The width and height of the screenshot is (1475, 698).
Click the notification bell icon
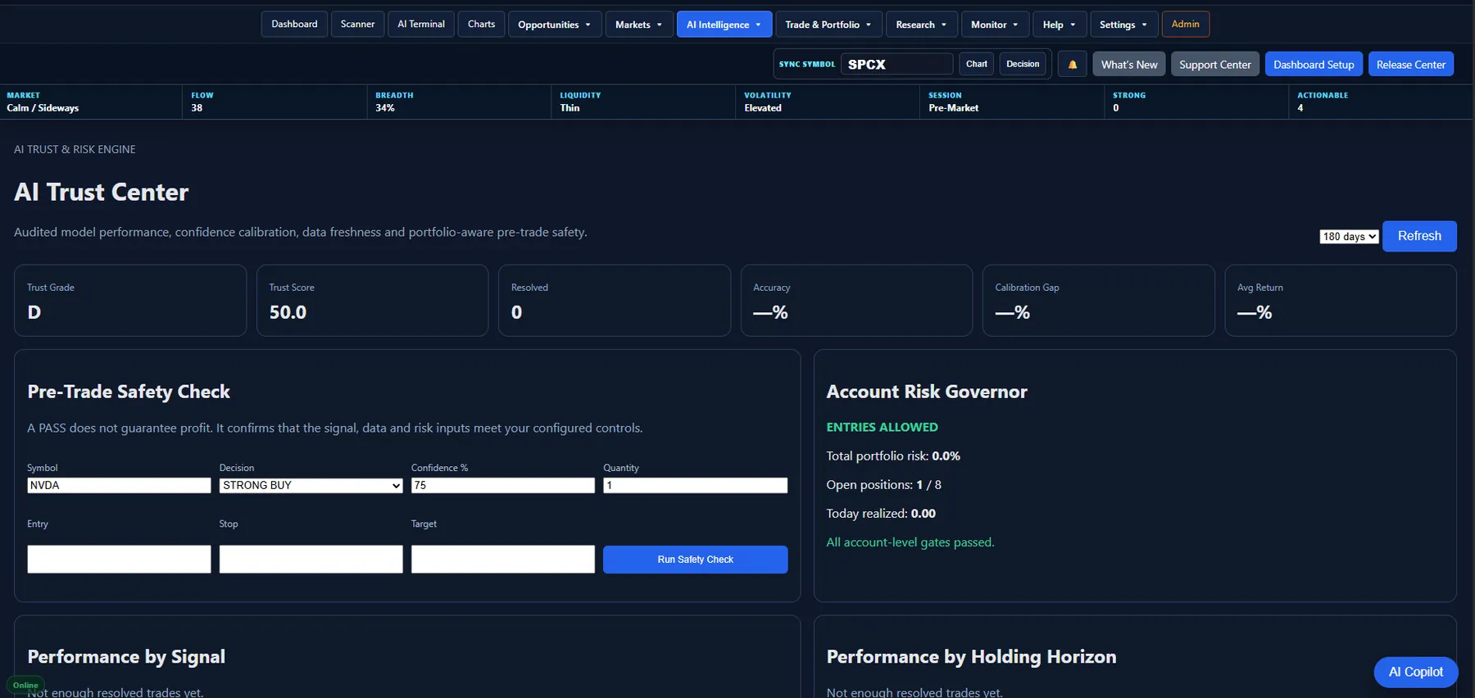[1072, 64]
